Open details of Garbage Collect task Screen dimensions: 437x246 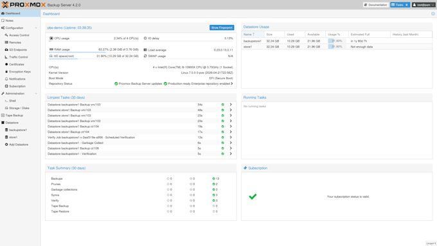[231, 143]
